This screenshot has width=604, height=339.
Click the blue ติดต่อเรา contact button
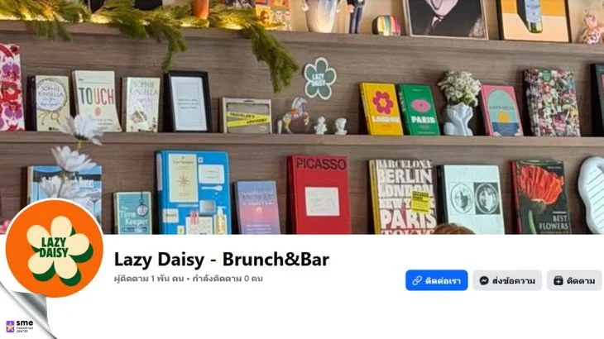436,280
